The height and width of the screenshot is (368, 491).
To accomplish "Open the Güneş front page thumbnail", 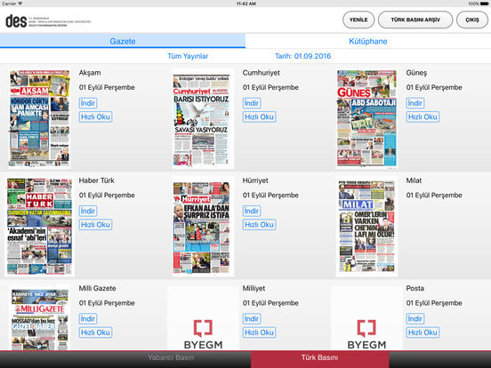I will 366,118.
